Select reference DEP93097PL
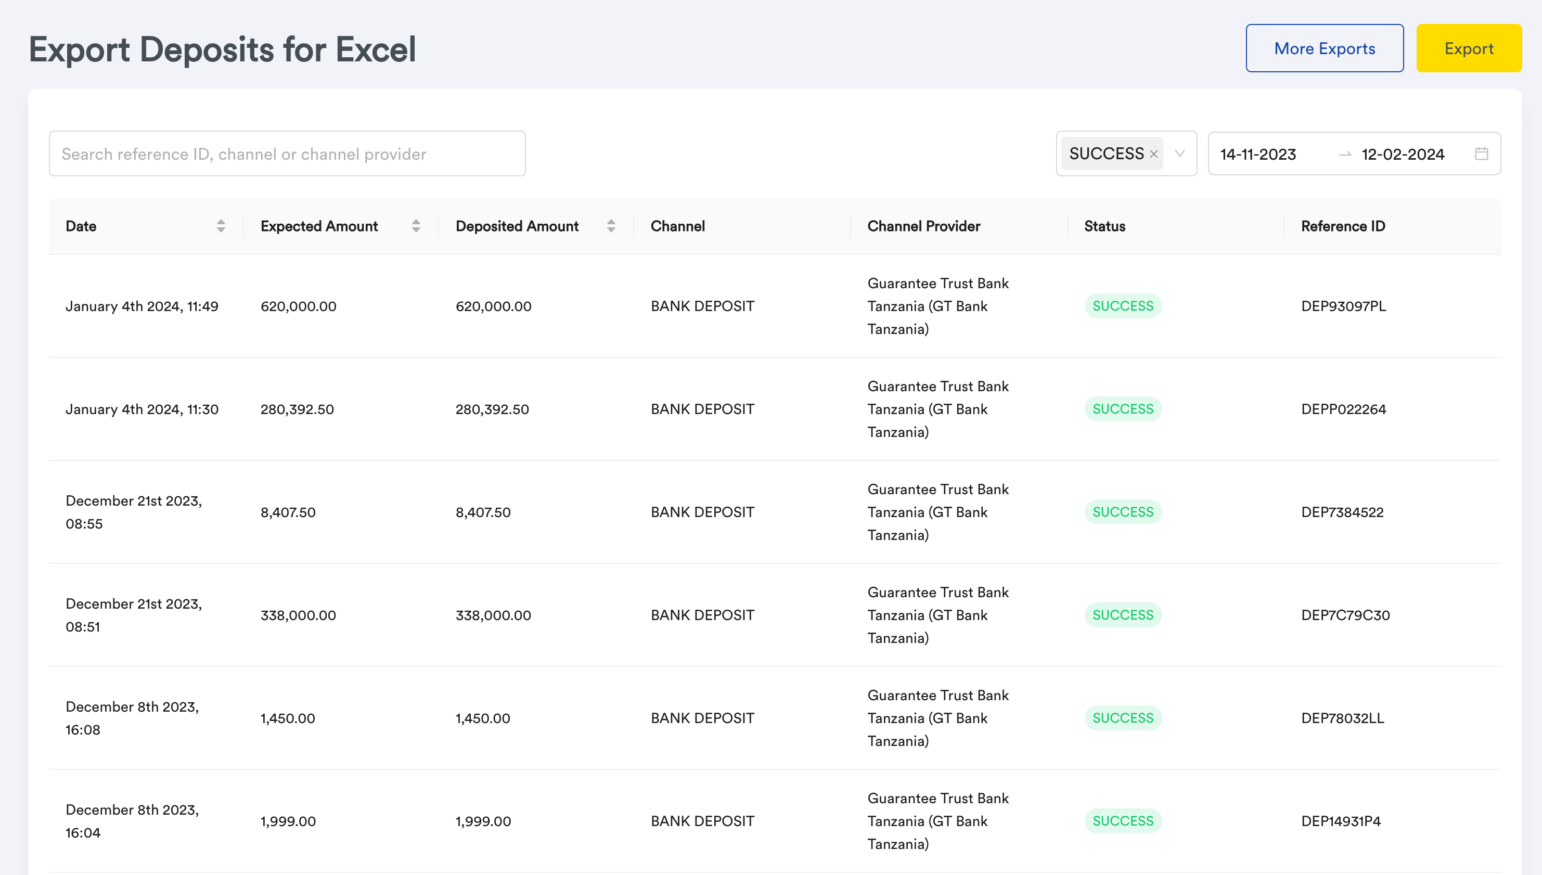Viewport: 1542px width, 875px height. [1344, 306]
